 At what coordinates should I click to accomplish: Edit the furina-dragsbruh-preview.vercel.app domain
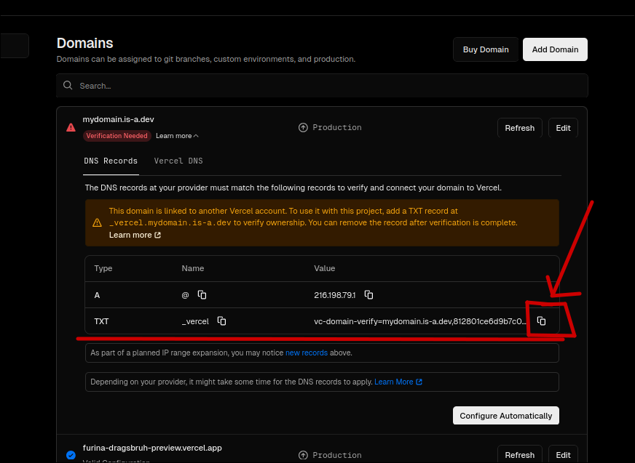[563, 454]
